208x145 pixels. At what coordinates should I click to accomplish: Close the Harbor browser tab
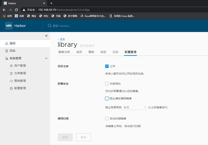(x=44, y=3)
